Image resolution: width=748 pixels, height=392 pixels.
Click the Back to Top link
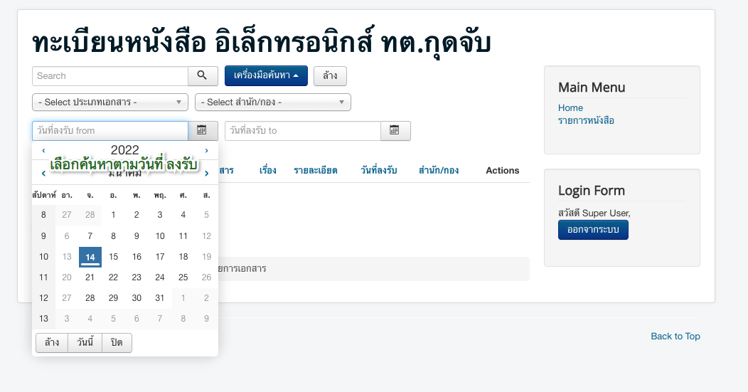(675, 337)
